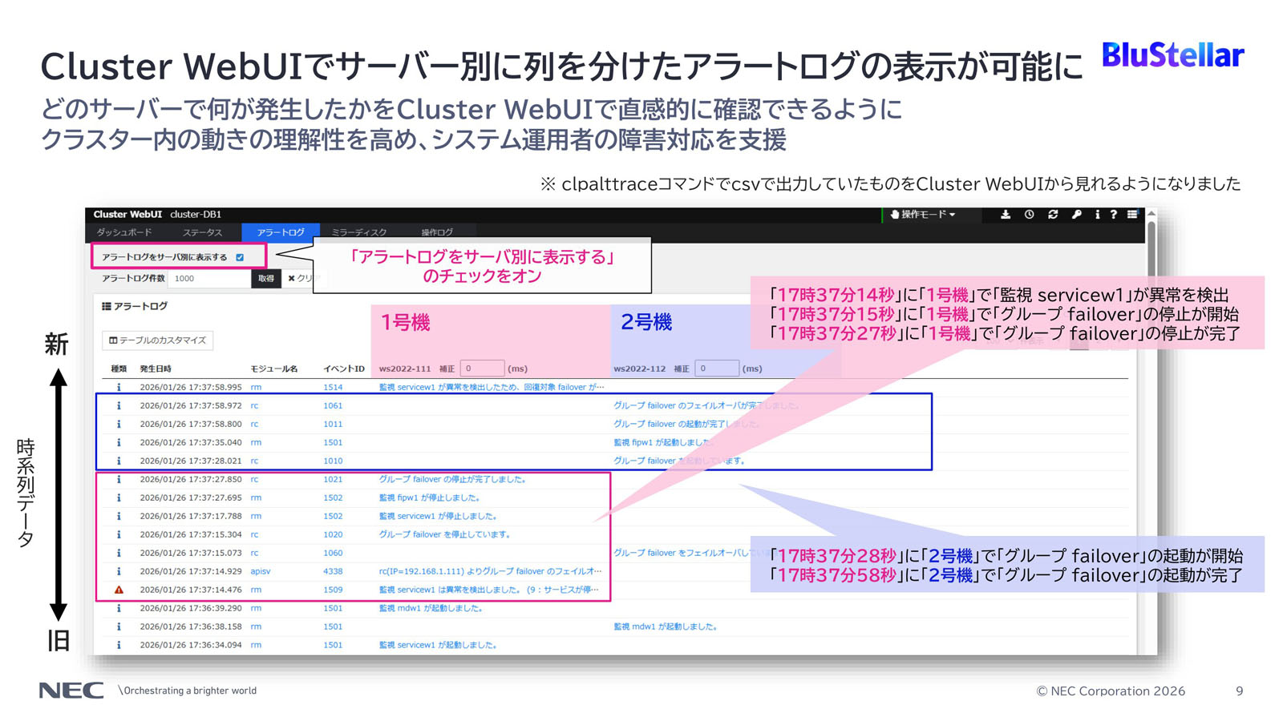Click the download icon in the header

pos(1005,215)
